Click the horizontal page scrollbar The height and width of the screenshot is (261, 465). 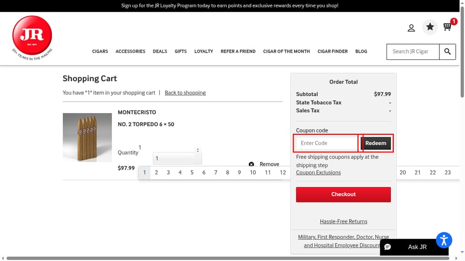point(228,258)
